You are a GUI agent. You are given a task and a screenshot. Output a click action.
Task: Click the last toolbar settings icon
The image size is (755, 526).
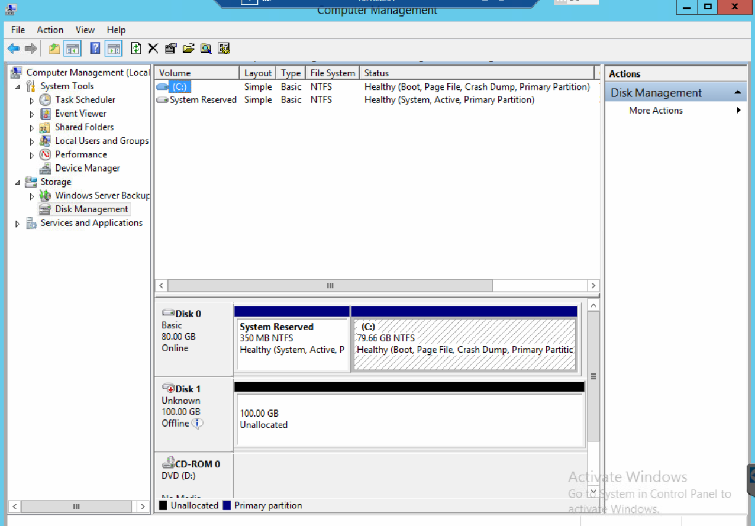[224, 49]
